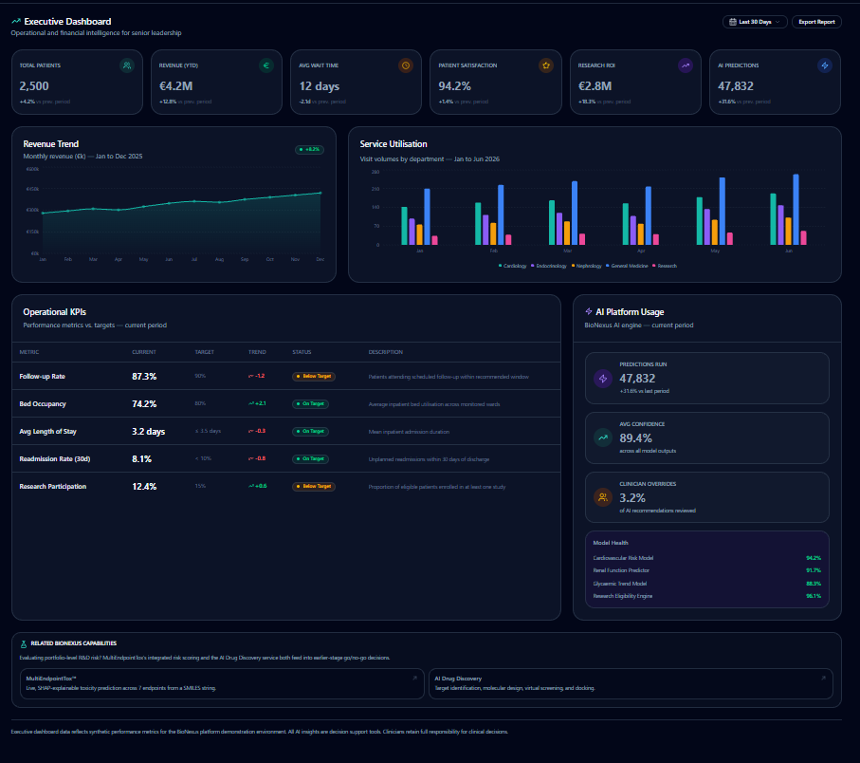Click the +8.2% badge on the Revenue Trend chart
Image resolution: width=860 pixels, height=763 pixels.
[x=309, y=149]
